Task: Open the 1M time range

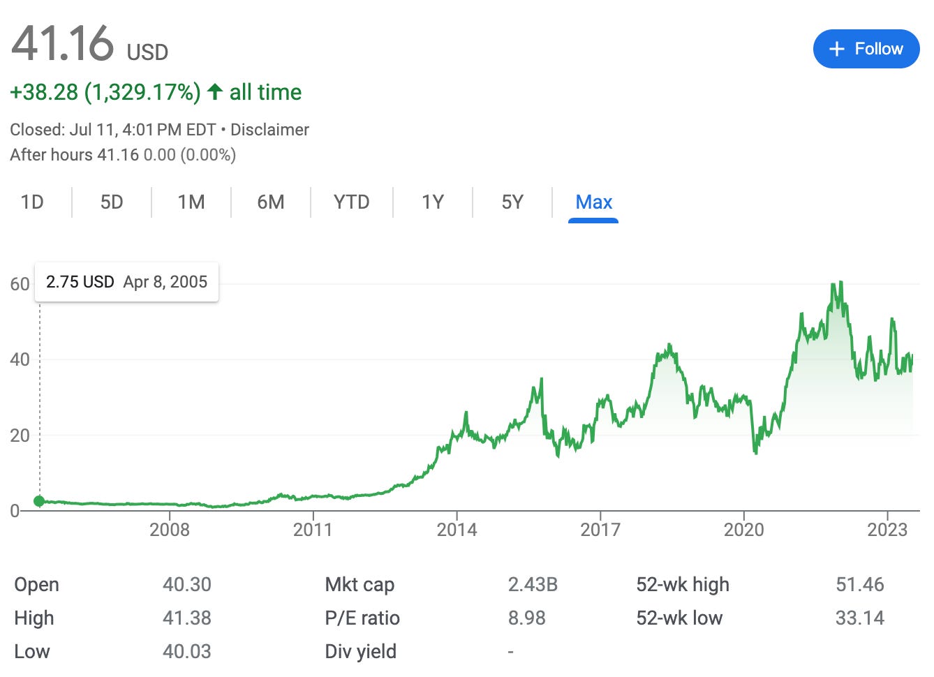Action: 191,202
